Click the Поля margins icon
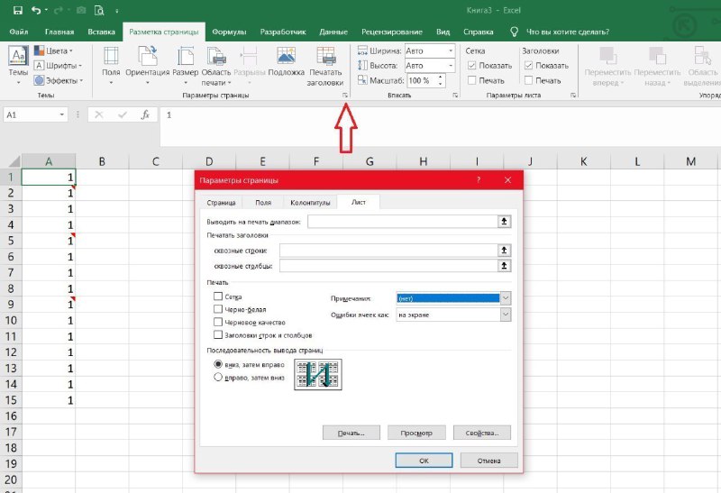 click(x=111, y=56)
